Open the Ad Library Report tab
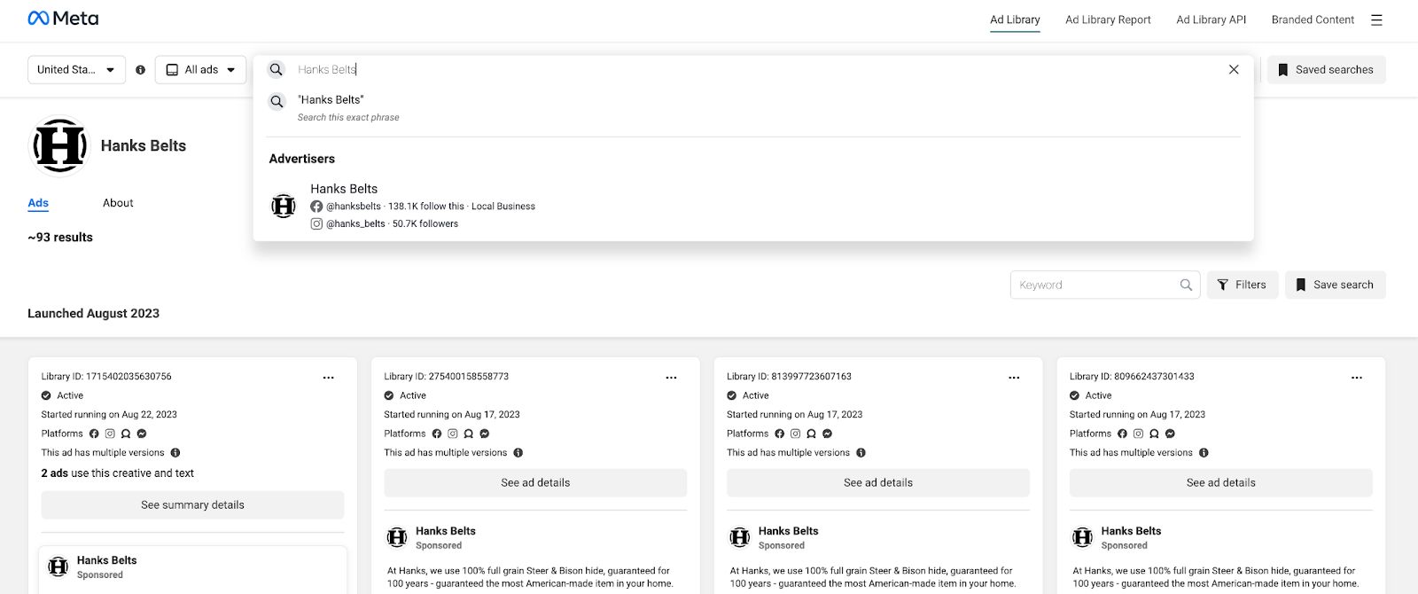1418x594 pixels. [x=1108, y=20]
